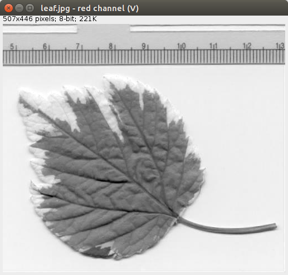Click where the stem joins the leaf
The image size is (288, 275).
[x=177, y=217]
